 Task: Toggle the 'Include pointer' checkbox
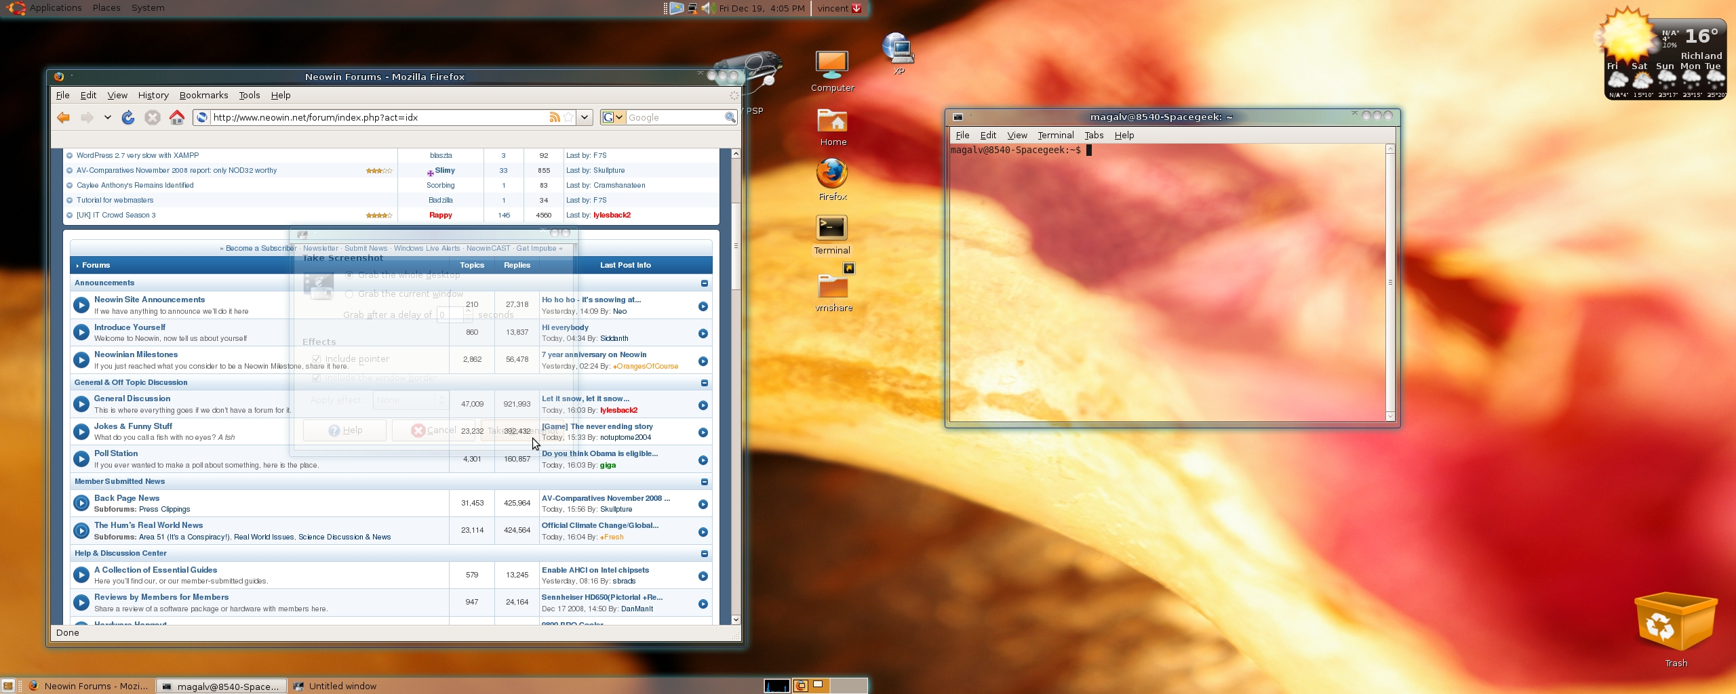[x=317, y=359]
